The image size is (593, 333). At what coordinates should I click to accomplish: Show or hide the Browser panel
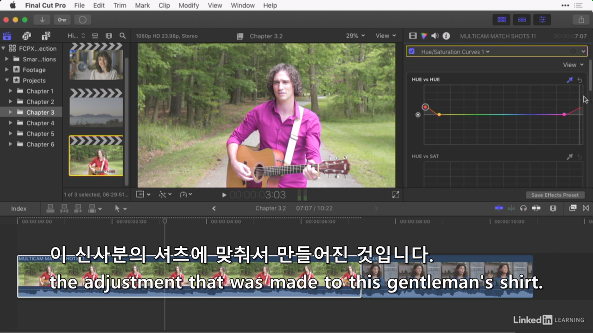pos(501,20)
